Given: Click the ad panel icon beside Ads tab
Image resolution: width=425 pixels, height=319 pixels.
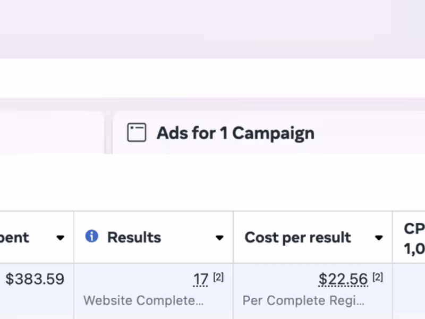Looking at the screenshot, I should [137, 133].
